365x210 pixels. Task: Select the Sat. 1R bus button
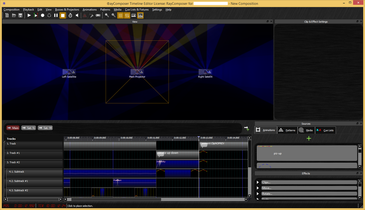(x=45, y=128)
